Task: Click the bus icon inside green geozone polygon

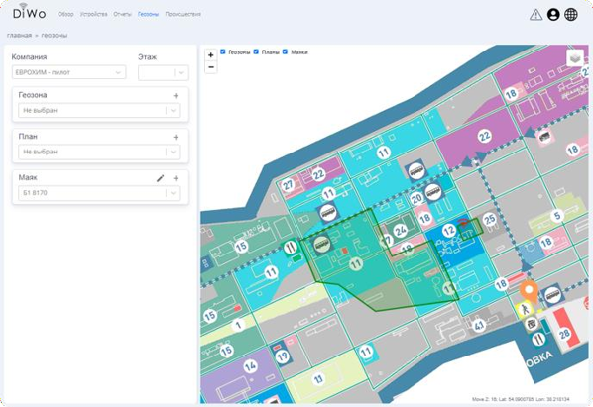Action: (x=322, y=244)
